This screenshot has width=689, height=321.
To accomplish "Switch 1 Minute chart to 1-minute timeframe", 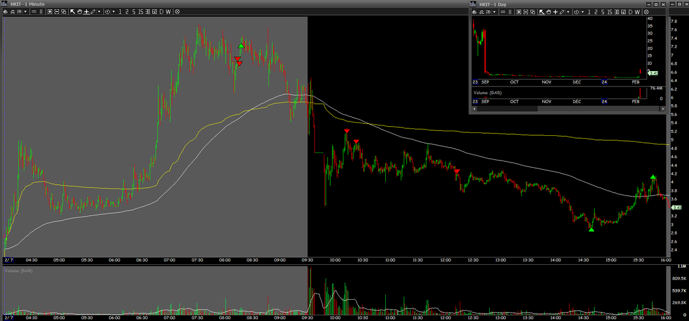I will 120,11.
